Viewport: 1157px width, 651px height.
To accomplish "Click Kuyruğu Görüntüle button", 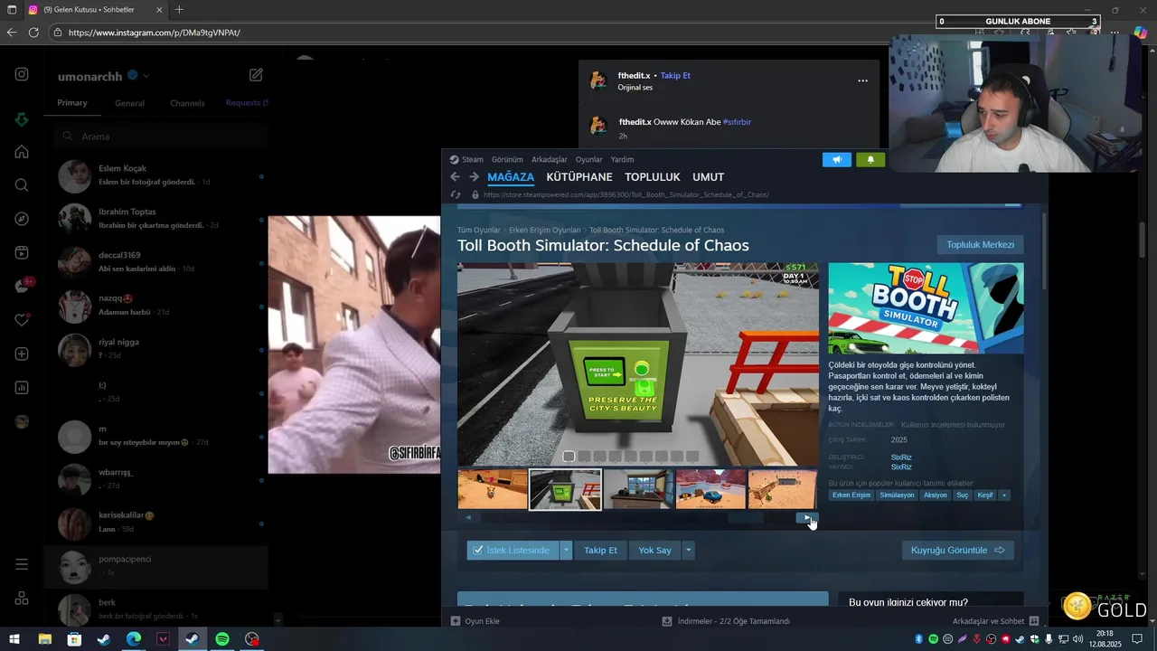I will tap(957, 550).
